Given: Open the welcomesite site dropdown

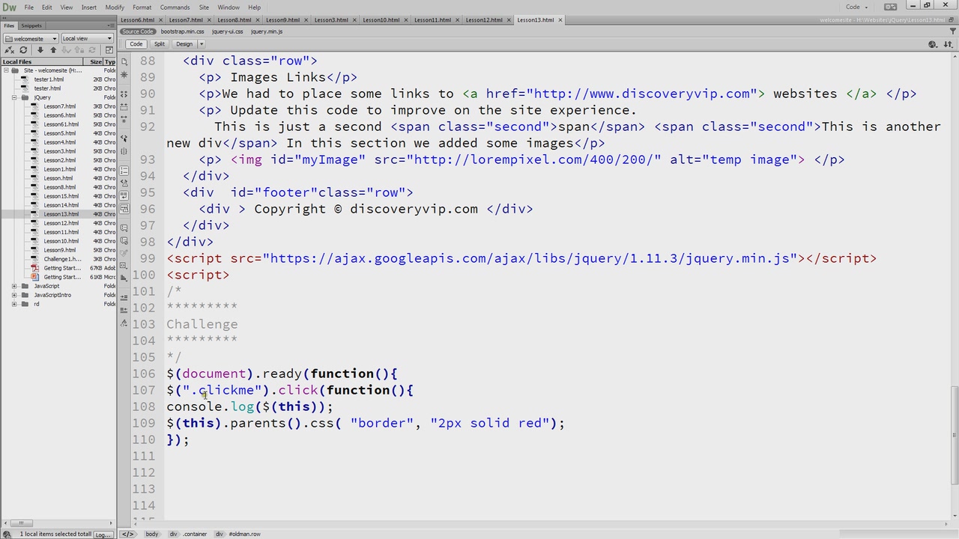Looking at the screenshot, I should [x=30, y=38].
